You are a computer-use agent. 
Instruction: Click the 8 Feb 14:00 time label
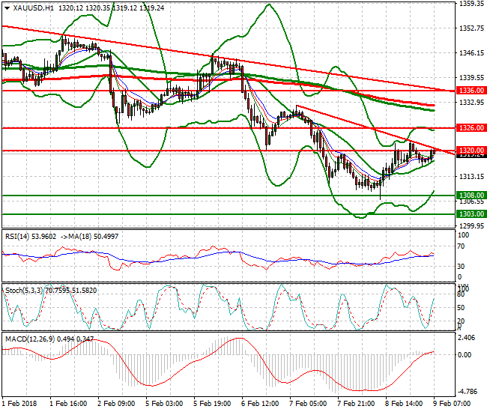[405, 404]
